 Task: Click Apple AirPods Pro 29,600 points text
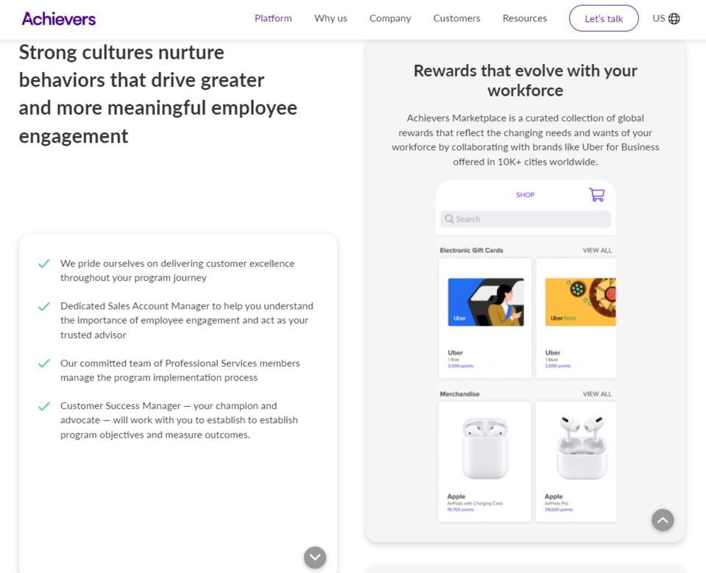pyautogui.click(x=558, y=502)
